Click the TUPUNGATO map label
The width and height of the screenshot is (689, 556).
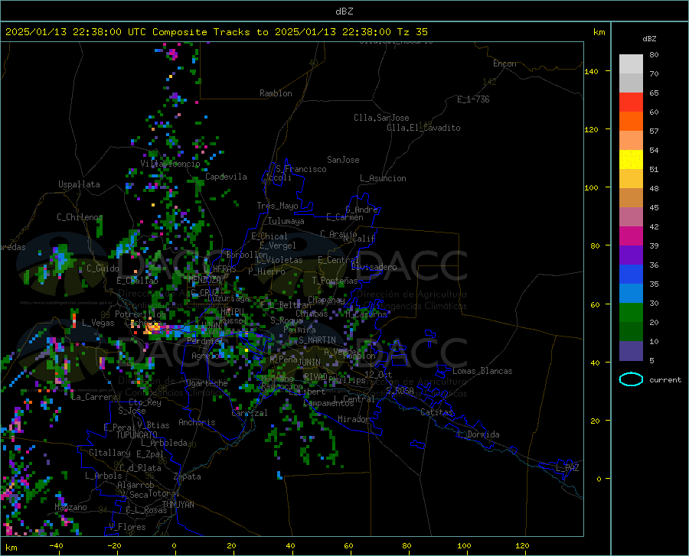coord(137,435)
